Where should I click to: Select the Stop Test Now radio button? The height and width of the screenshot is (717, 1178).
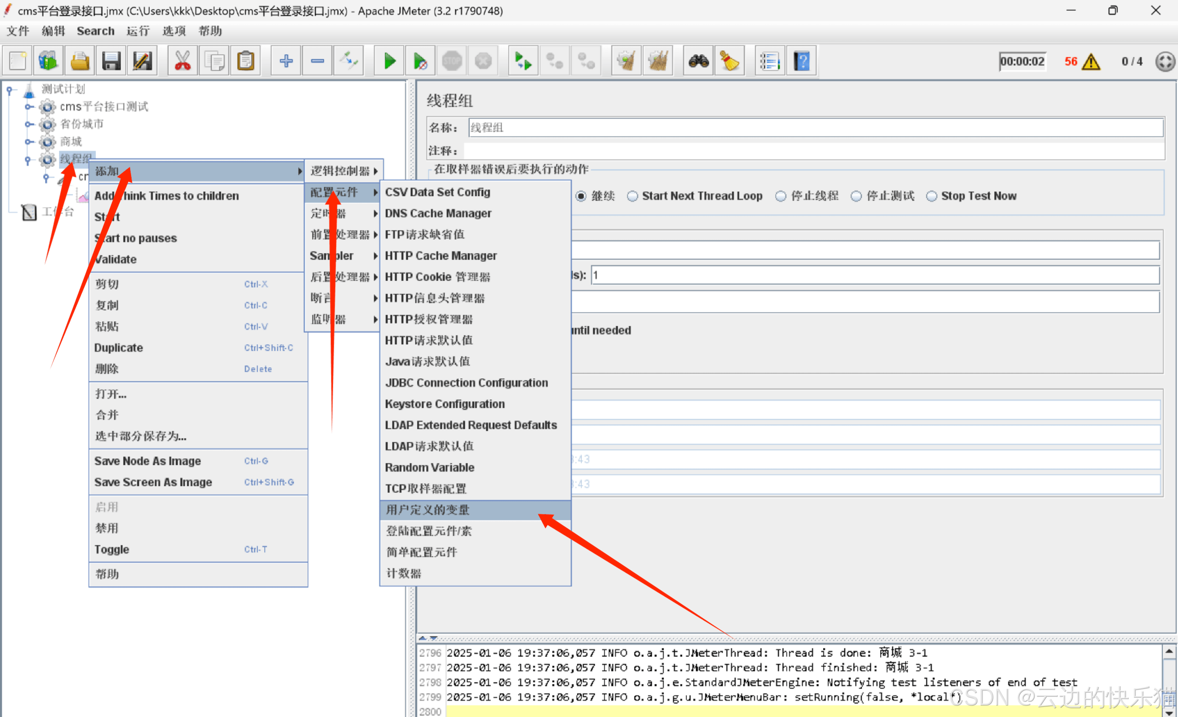[x=931, y=196]
